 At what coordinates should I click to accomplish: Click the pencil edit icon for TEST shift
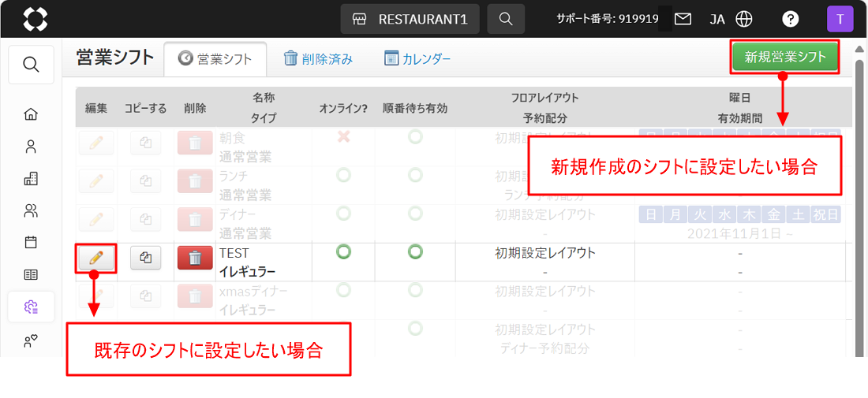96,258
